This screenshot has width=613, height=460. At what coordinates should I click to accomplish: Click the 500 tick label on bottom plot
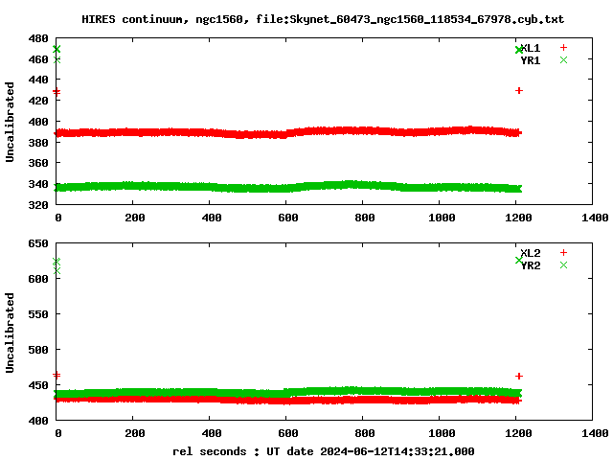tap(38, 350)
